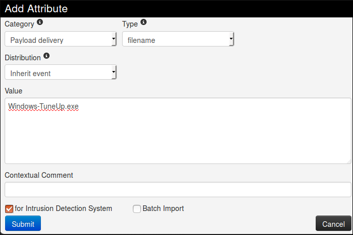Screen dimensions: 353x235
Task: Click the info icon beside Distribution
Action: click(x=46, y=56)
